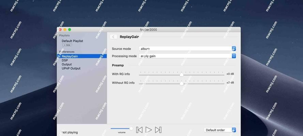Go back using the chevron button beside ReplayGain
Image resolution: width=303 pixels, height=136 pixels.
tap(113, 37)
